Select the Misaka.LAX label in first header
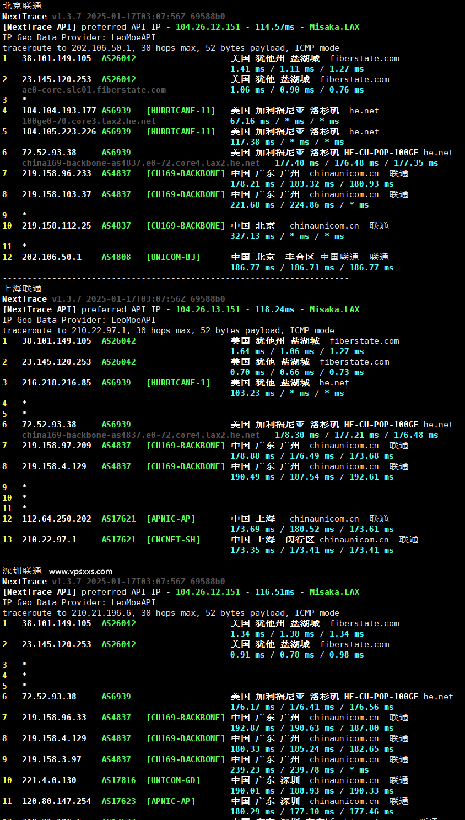Screen dimensions: 465x820 334,26
